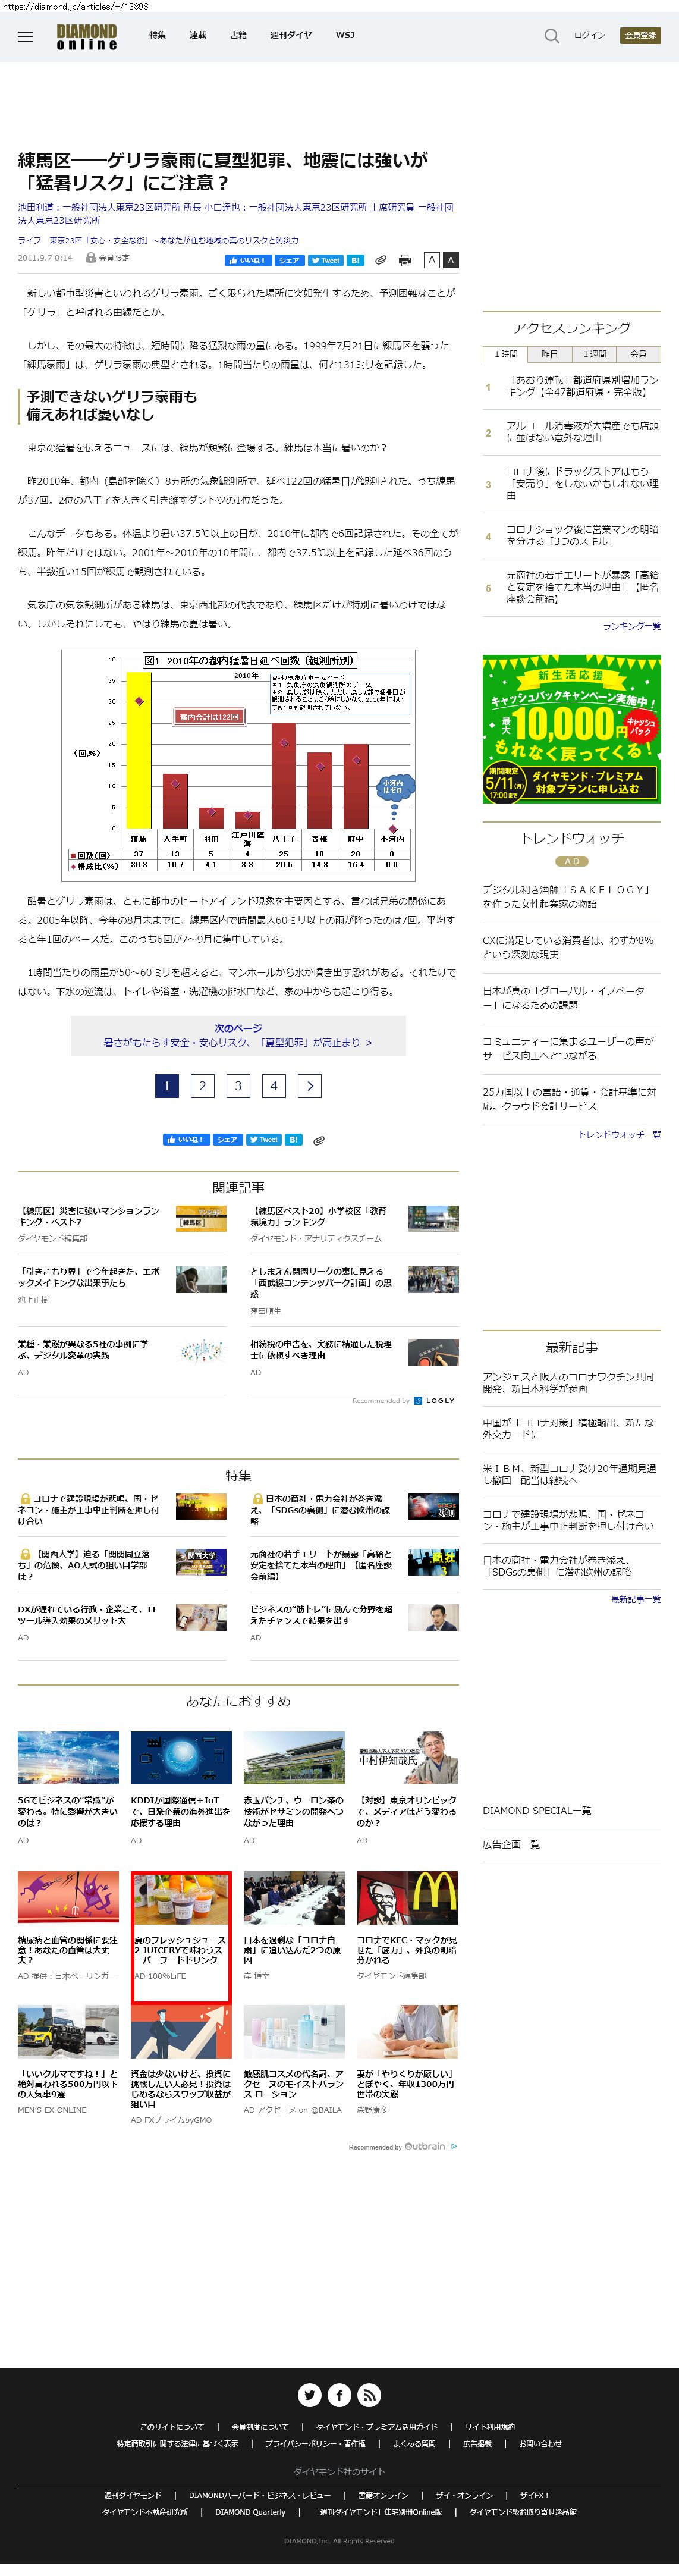Go to page 2 of article
679x2576 pixels.
(202, 1085)
